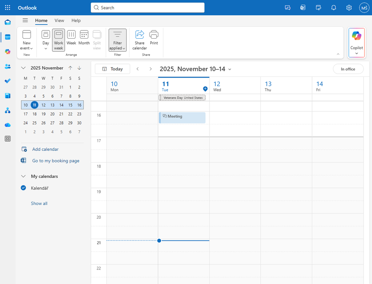The height and width of the screenshot is (284, 372).
Task: Open Go to my booking page
Action: 55,161
